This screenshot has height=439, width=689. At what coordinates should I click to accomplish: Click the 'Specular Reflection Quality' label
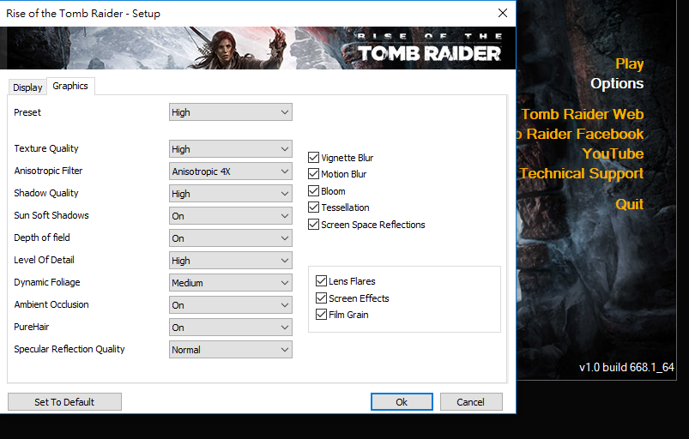(70, 349)
